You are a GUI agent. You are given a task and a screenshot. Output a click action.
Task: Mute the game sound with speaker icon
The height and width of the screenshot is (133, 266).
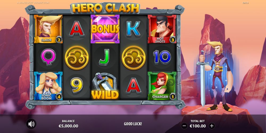click(x=31, y=124)
